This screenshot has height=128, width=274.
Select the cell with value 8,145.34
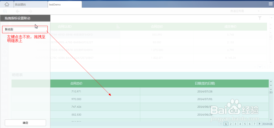[230, 58]
